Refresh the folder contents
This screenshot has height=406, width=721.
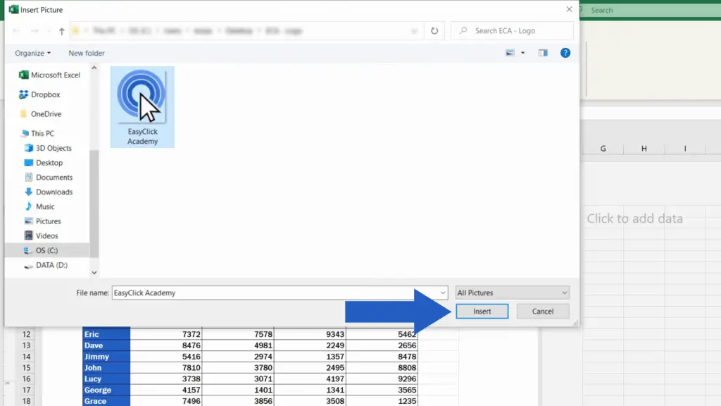[434, 31]
